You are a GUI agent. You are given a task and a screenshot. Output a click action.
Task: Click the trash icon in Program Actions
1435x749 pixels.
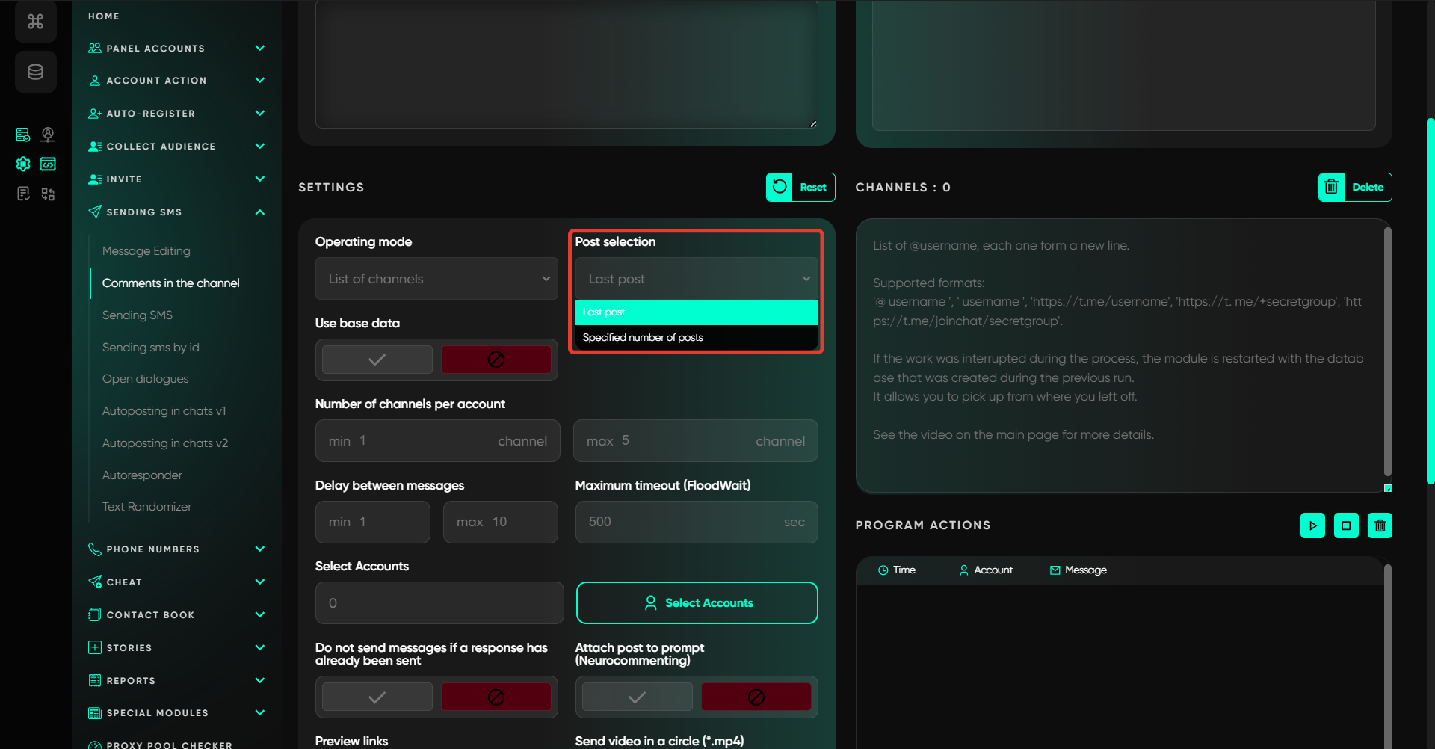pyautogui.click(x=1380, y=525)
